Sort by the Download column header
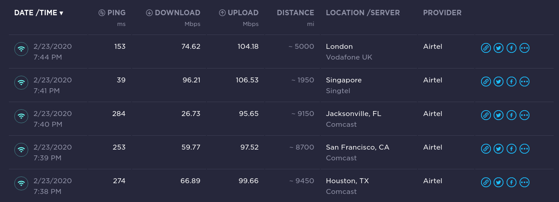Viewport: 559px width, 202px height. click(173, 13)
